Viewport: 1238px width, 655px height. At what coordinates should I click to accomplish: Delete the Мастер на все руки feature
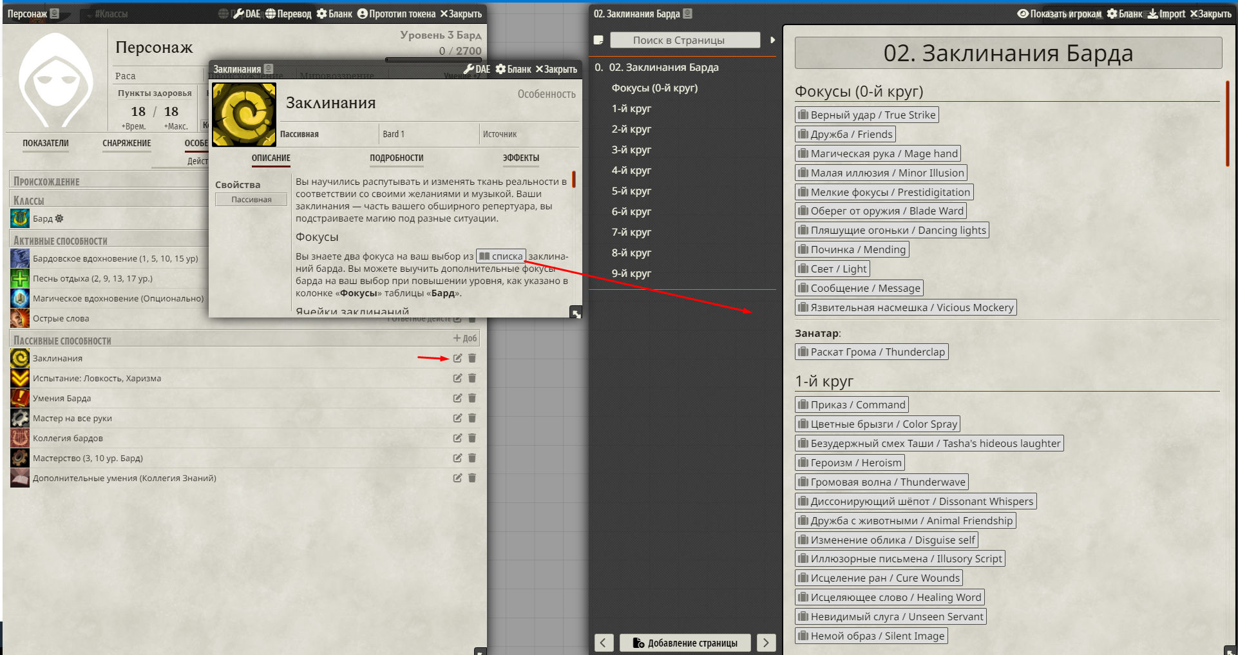(x=471, y=418)
